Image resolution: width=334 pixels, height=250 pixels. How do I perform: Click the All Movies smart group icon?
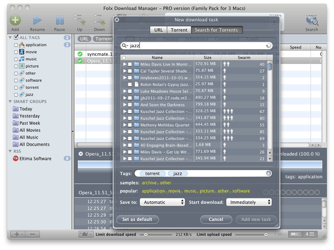pyautogui.click(x=15, y=130)
